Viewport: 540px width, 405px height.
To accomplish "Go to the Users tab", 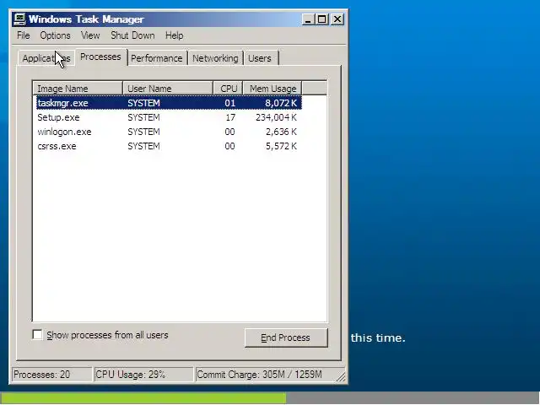I will [x=260, y=58].
